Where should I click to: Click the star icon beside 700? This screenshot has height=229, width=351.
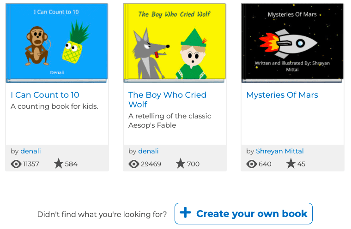(x=181, y=164)
